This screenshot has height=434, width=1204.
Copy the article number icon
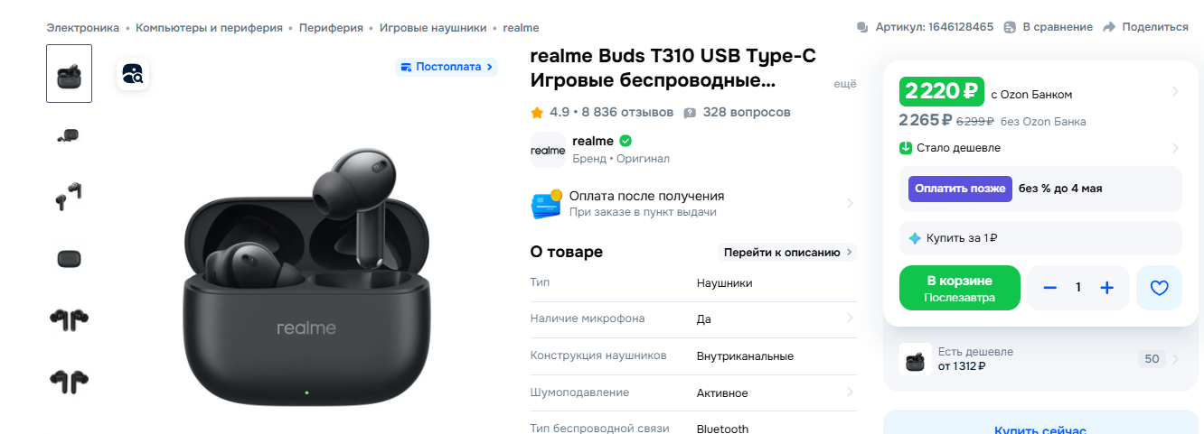[x=862, y=27]
